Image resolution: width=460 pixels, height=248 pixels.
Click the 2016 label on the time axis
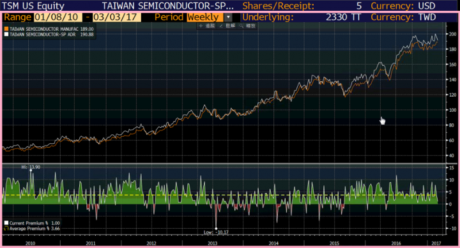(396, 244)
